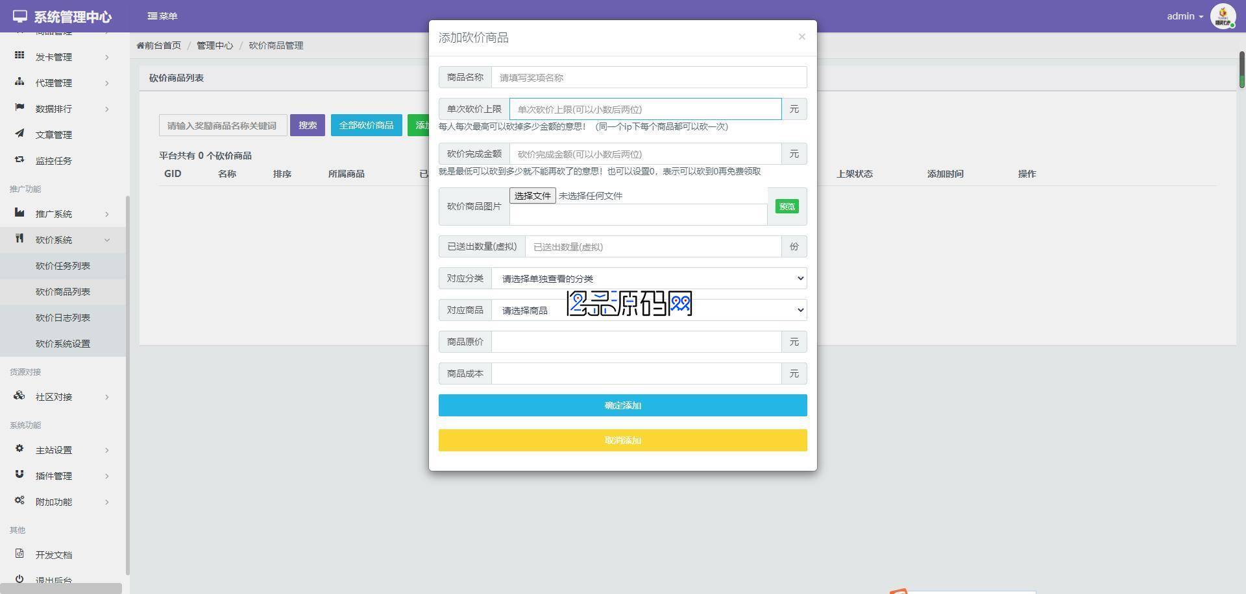
Task: Click the 数据排行 flag icon
Action: click(19, 108)
